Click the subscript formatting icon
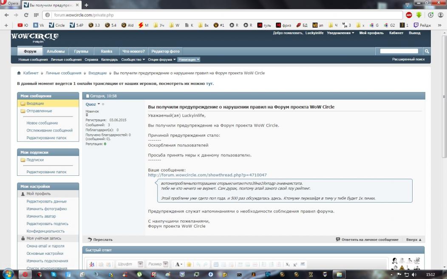447x279 pixels. 288,265
